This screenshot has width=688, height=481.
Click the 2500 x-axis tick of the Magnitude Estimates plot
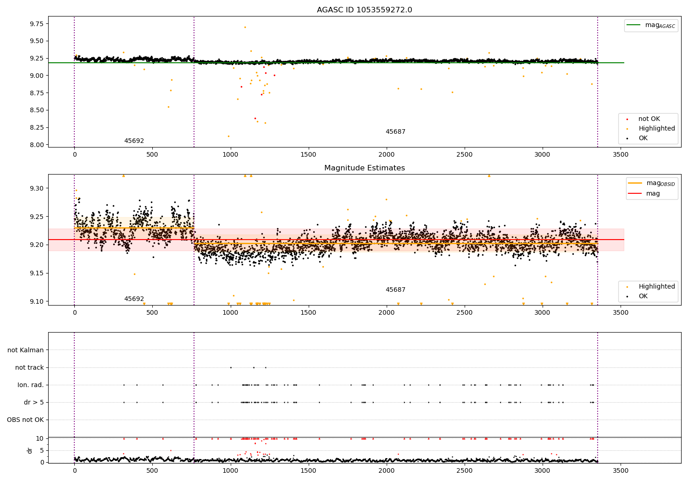click(465, 313)
